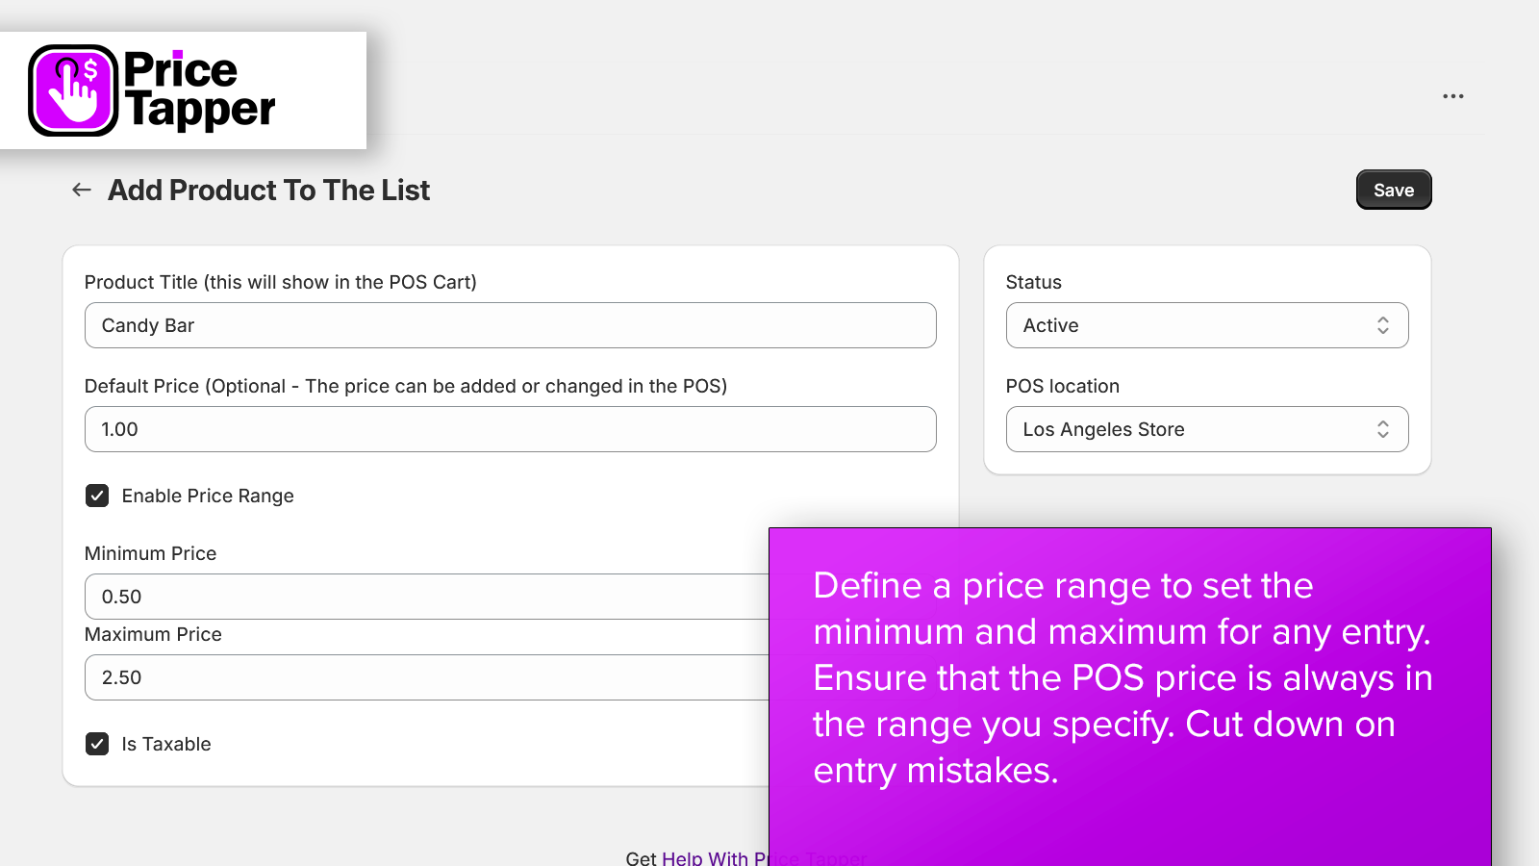This screenshot has height=866, width=1539.
Task: Focus the Candy Bar product title field
Action: click(511, 325)
